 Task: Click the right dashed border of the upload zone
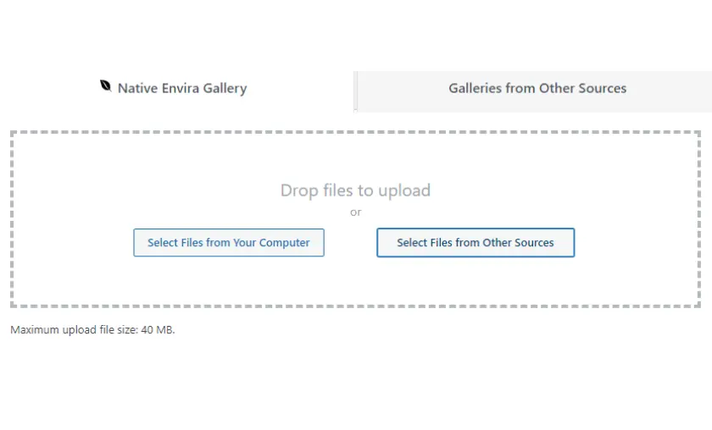pyautogui.click(x=698, y=219)
